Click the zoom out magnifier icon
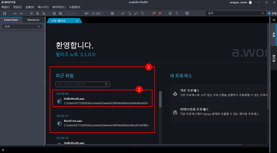 pyautogui.click(x=60, y=13)
